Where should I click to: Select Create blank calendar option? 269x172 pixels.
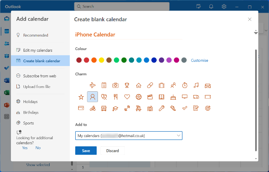pos(40,61)
